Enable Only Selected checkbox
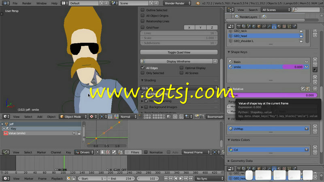This screenshot has height=182, width=324. pos(143,73)
